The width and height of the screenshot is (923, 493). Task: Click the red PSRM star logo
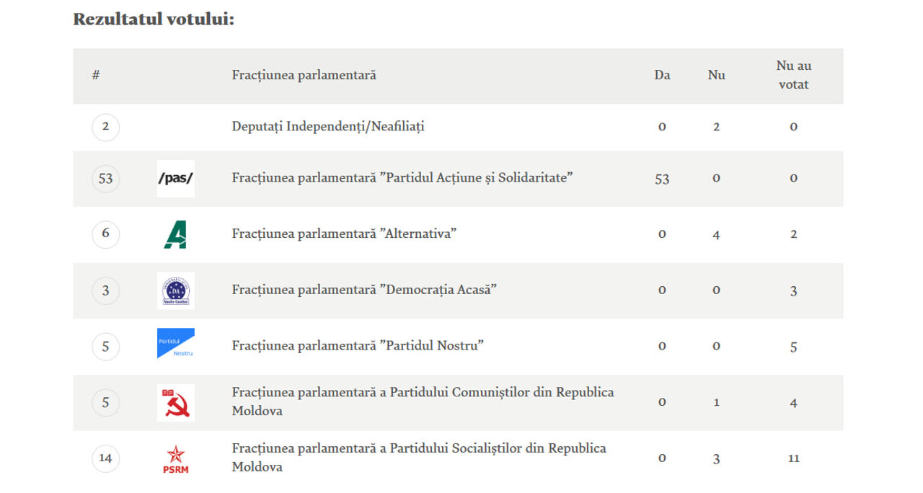(176, 458)
